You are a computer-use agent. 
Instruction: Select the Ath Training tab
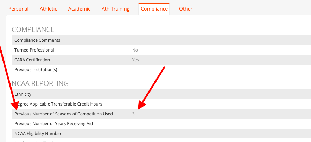[115, 9]
